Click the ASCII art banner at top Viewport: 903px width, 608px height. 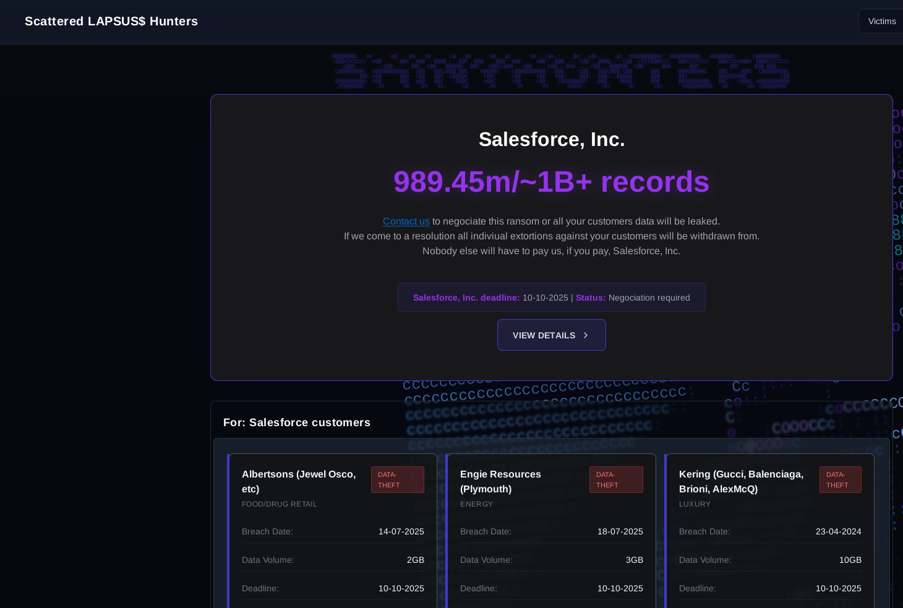pyautogui.click(x=560, y=72)
